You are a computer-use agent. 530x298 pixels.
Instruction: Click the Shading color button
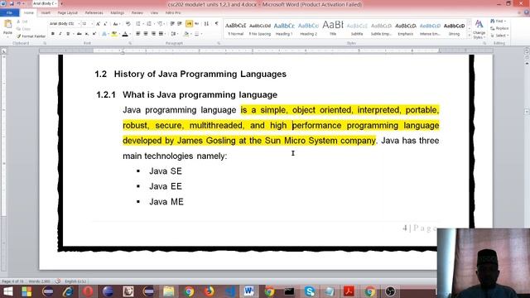[185, 34]
